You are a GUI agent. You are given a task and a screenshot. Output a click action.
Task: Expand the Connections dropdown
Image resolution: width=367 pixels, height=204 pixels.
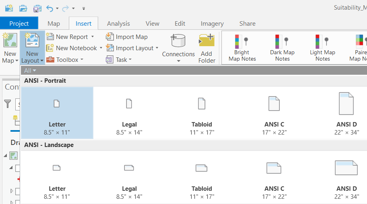coord(178,61)
